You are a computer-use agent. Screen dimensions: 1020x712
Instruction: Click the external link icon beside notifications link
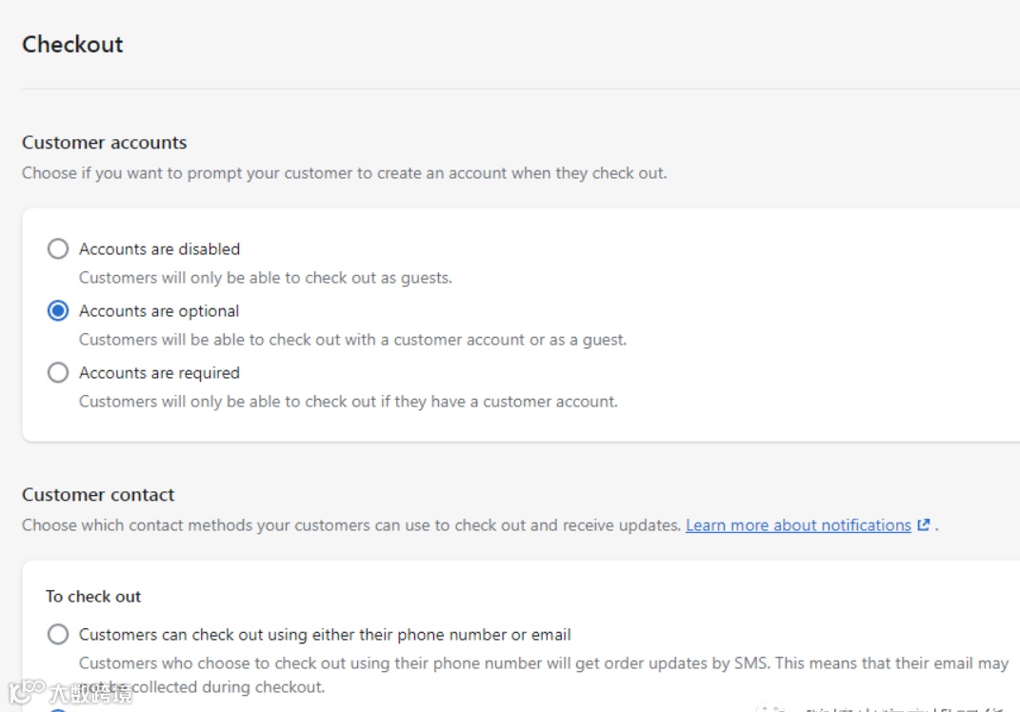[x=924, y=525]
